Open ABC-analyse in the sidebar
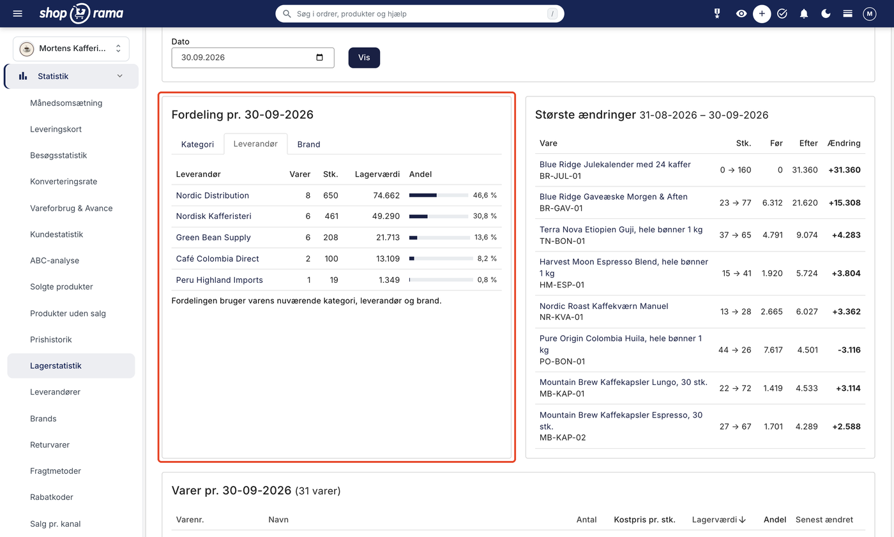Viewport: 894px width, 537px height. point(54,261)
